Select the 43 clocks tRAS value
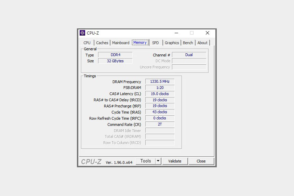This screenshot has height=196, width=294. pyautogui.click(x=160, y=112)
